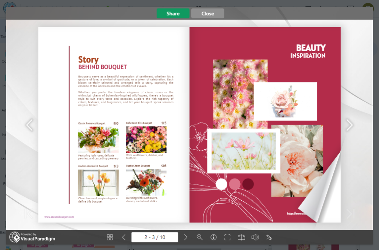The width and height of the screenshot is (379, 250).
Task: Open the page thumbnails grid view
Action: [x=110, y=237]
